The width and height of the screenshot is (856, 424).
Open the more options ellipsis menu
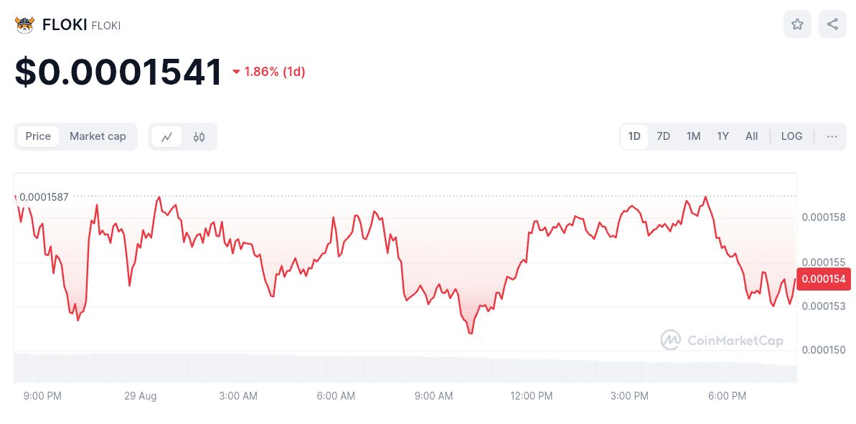[832, 136]
